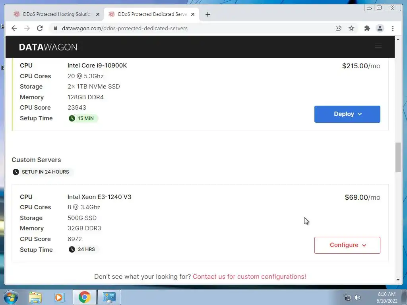Expand Configure for Xeon E3-1240 V3
Image resolution: width=407 pixels, height=305 pixels.
pyautogui.click(x=347, y=245)
